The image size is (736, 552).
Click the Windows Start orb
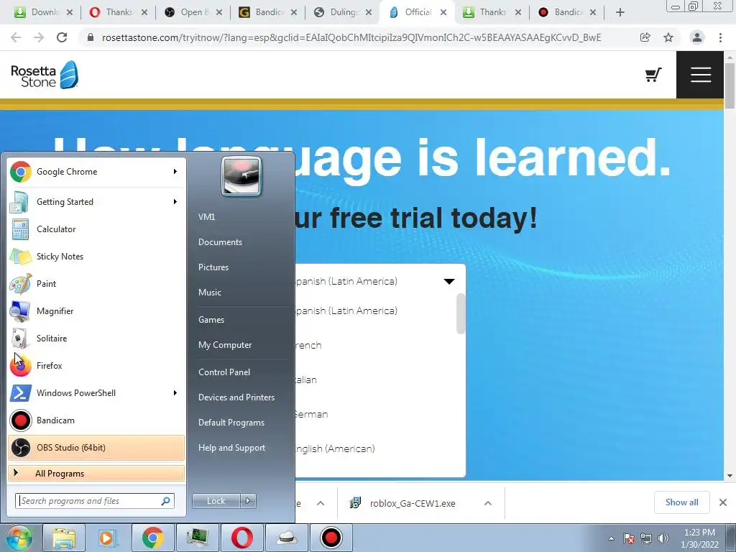pos(19,538)
